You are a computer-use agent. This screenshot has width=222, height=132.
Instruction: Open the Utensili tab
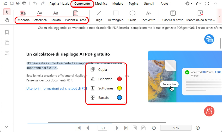pos(149,4)
